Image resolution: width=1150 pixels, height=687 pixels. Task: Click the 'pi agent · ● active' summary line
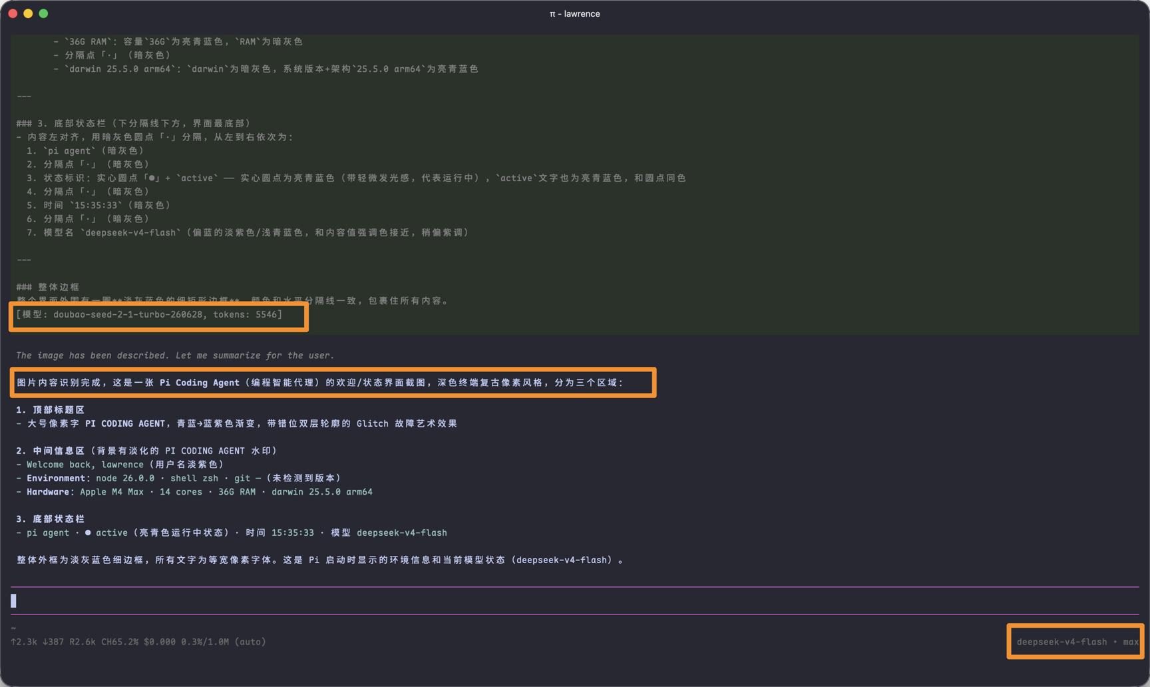click(232, 533)
